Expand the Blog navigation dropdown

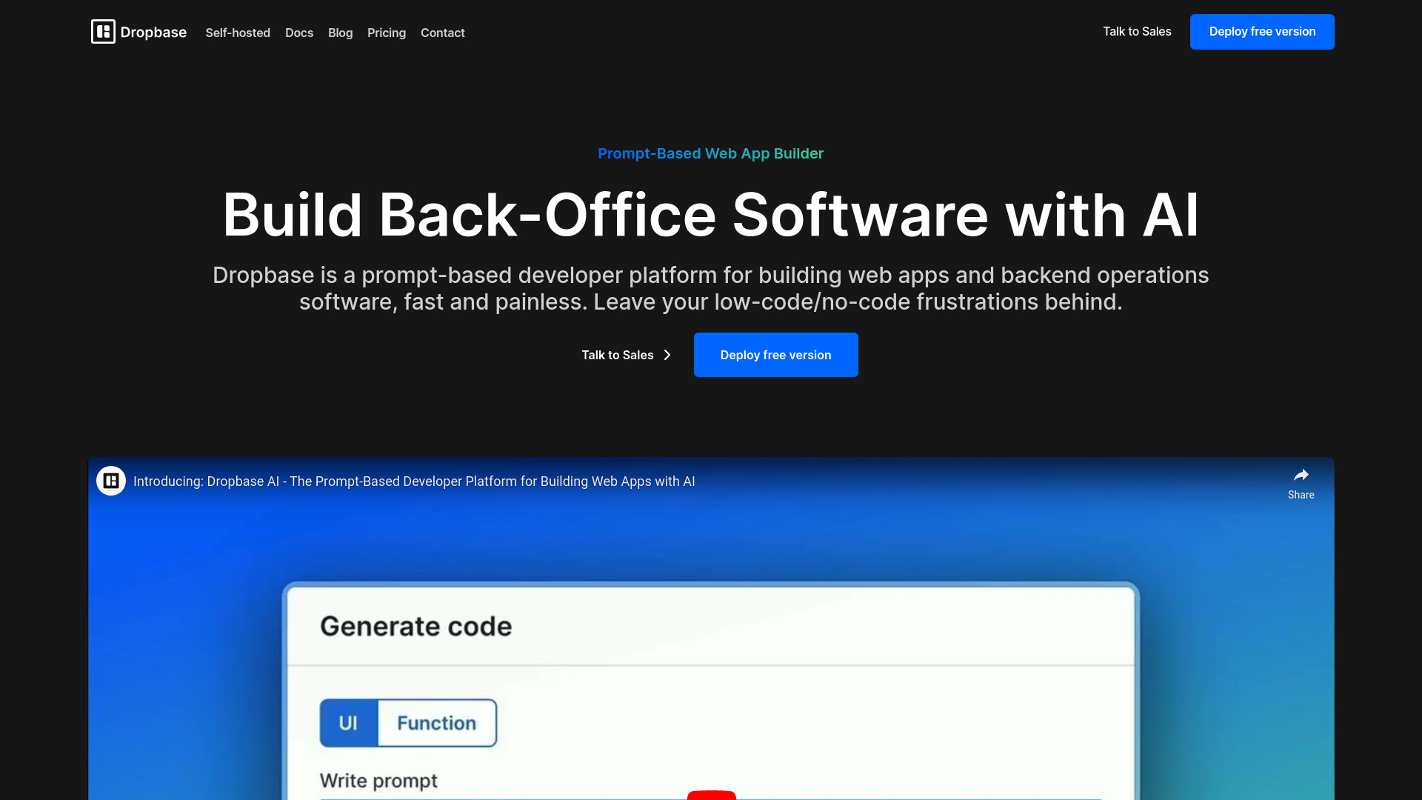click(341, 33)
